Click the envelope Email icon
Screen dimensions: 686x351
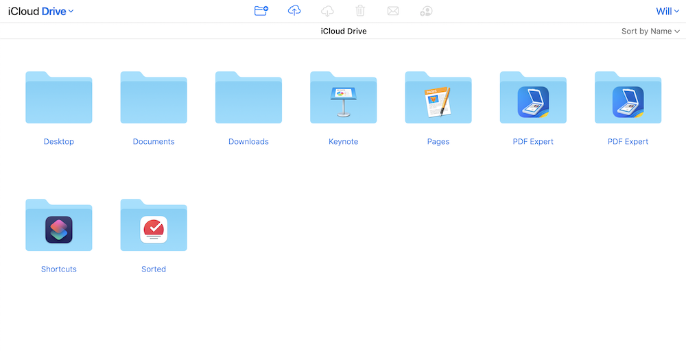coord(393,11)
